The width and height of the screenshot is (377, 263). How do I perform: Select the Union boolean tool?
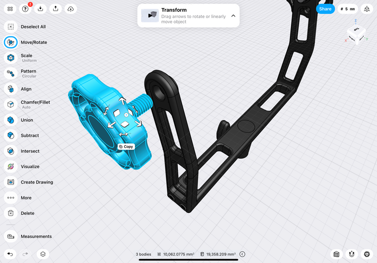11,120
